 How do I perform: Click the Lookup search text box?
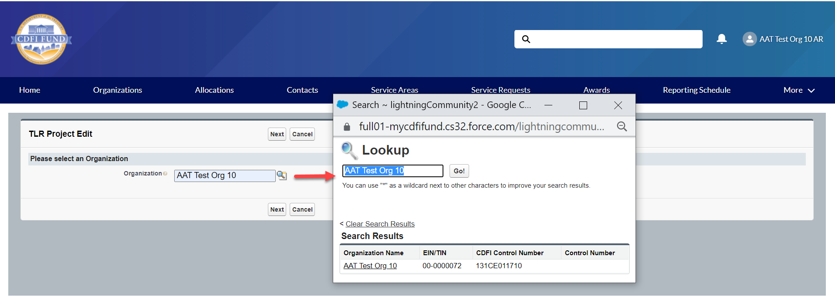[x=393, y=171]
